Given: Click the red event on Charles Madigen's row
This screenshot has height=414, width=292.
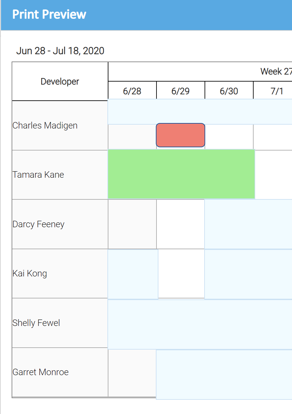Looking at the screenshot, I should click(180, 135).
